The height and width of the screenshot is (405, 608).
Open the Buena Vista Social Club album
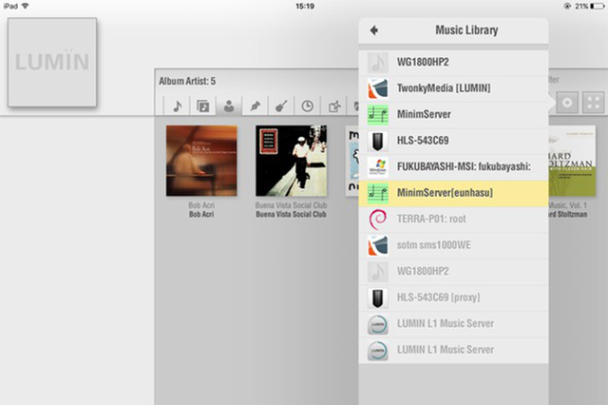pyautogui.click(x=291, y=160)
